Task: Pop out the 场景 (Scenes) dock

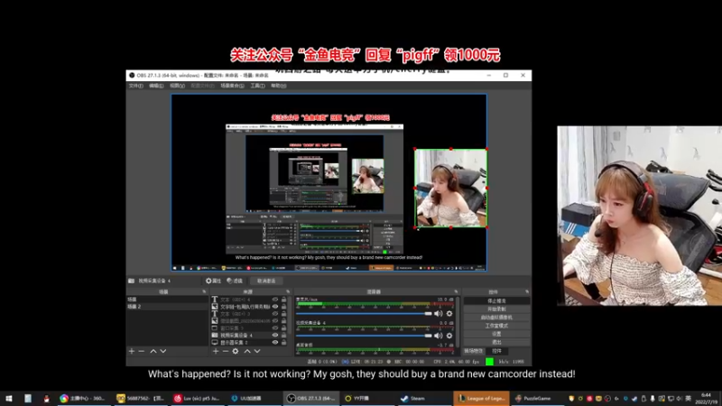Action: click(x=204, y=291)
